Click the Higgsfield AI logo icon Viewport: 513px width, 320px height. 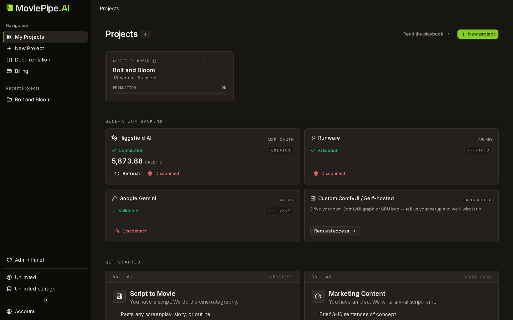[x=114, y=138]
